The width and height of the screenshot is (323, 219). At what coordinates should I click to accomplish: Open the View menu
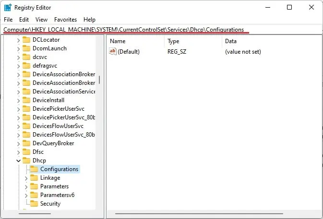click(41, 20)
